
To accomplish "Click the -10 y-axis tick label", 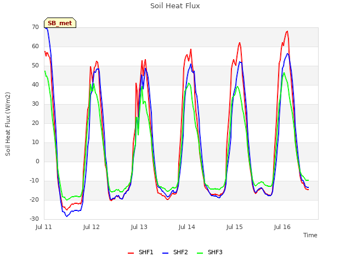I will (x=35, y=180).
